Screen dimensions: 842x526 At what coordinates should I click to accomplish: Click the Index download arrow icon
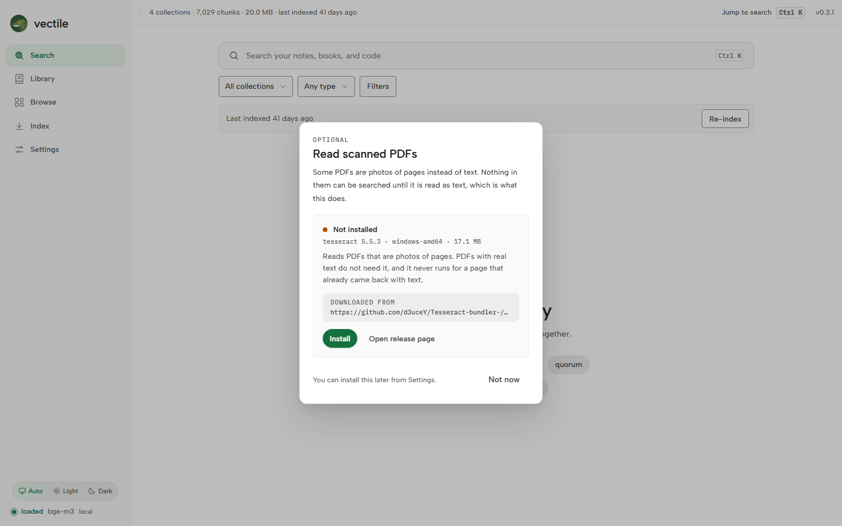tap(19, 126)
